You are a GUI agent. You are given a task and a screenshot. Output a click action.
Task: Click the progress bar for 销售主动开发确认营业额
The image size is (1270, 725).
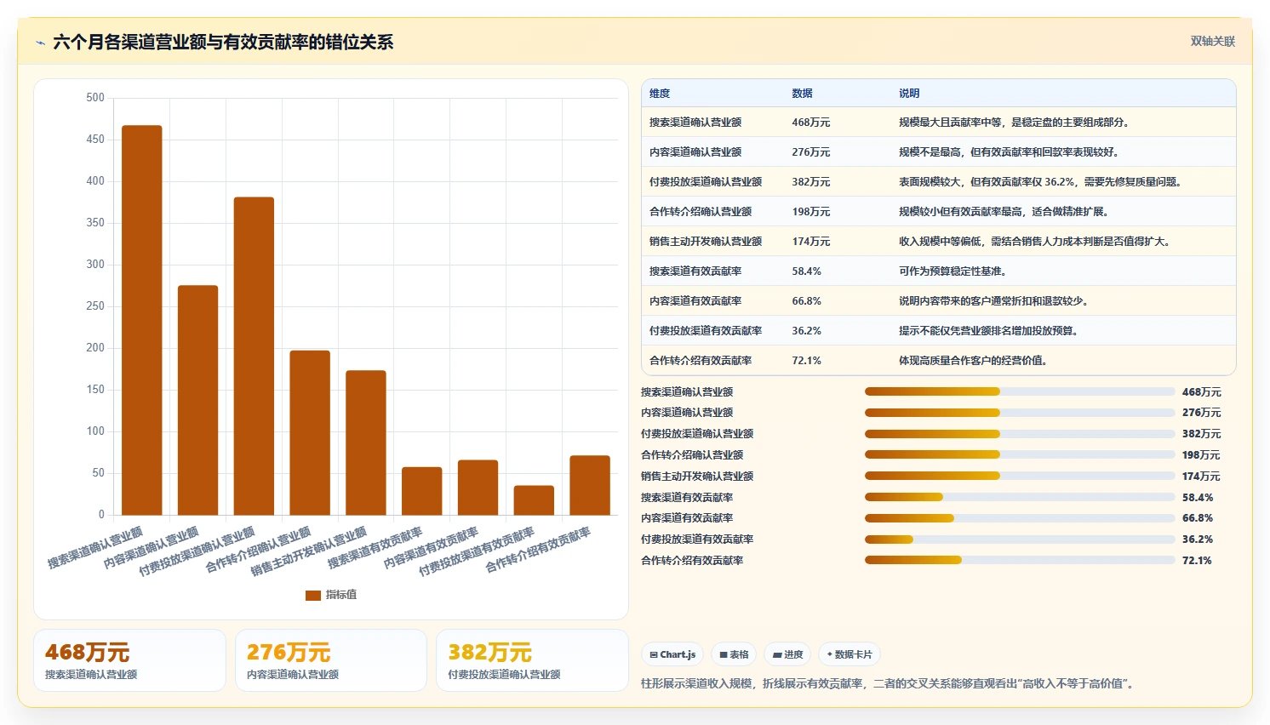coord(1020,476)
